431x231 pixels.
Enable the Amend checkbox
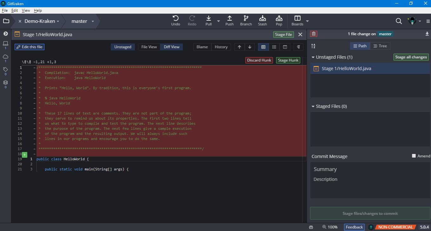coord(414,156)
